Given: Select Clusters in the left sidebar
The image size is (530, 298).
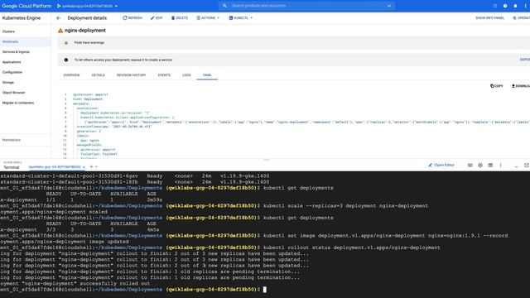Looking at the screenshot, I should tap(8, 31).
